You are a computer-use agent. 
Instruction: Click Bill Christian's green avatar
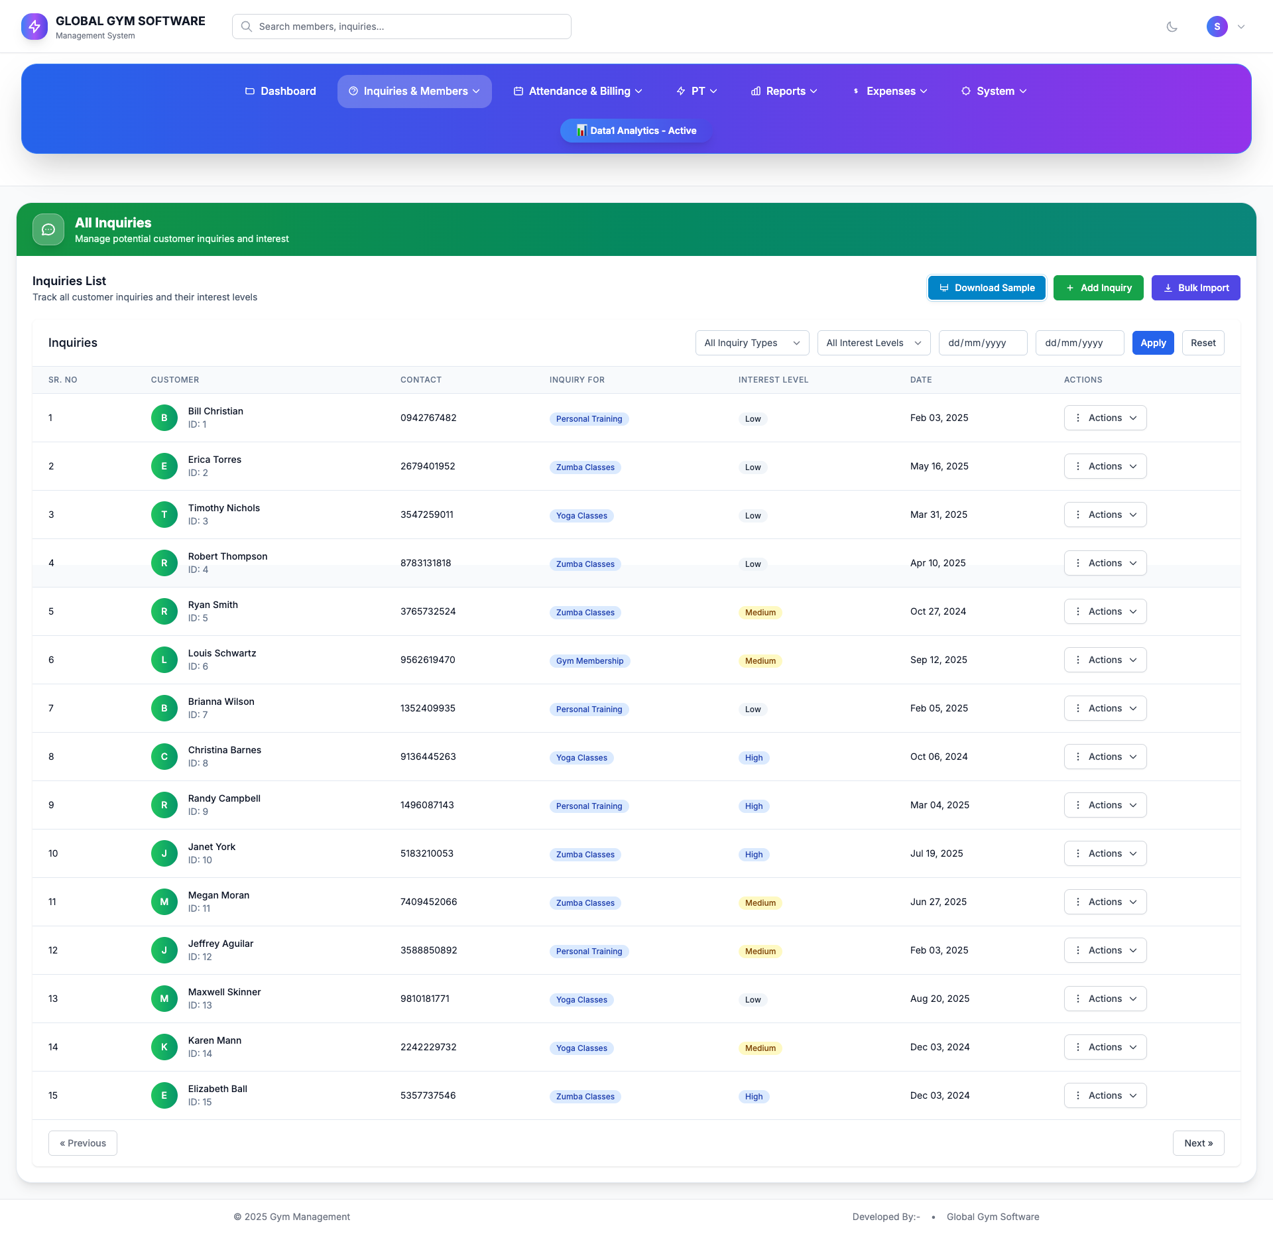coord(164,418)
